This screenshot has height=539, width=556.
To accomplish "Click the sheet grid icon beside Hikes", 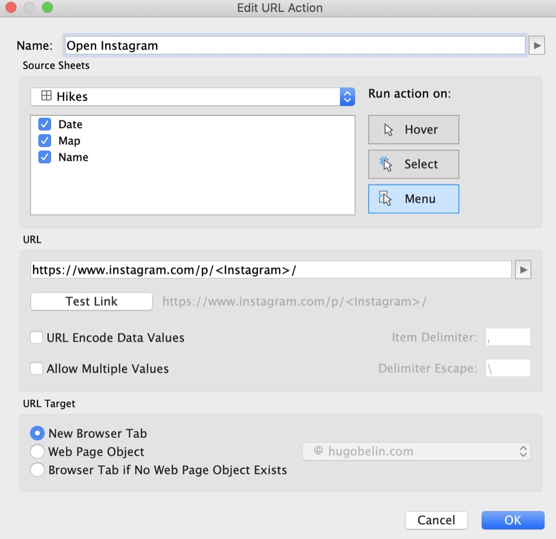I will 47,97.
